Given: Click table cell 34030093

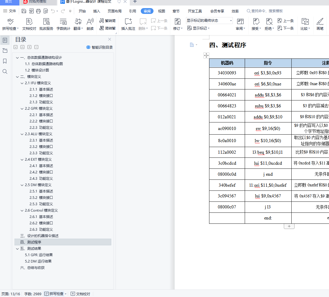Looking at the screenshot, I should [x=227, y=73].
